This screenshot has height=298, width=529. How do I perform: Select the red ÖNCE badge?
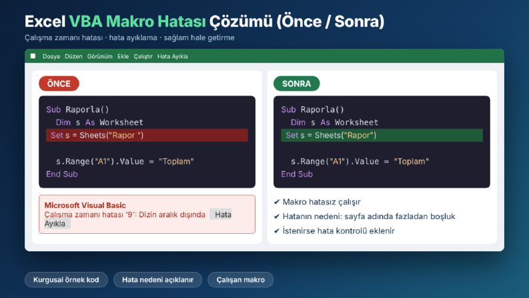point(59,84)
